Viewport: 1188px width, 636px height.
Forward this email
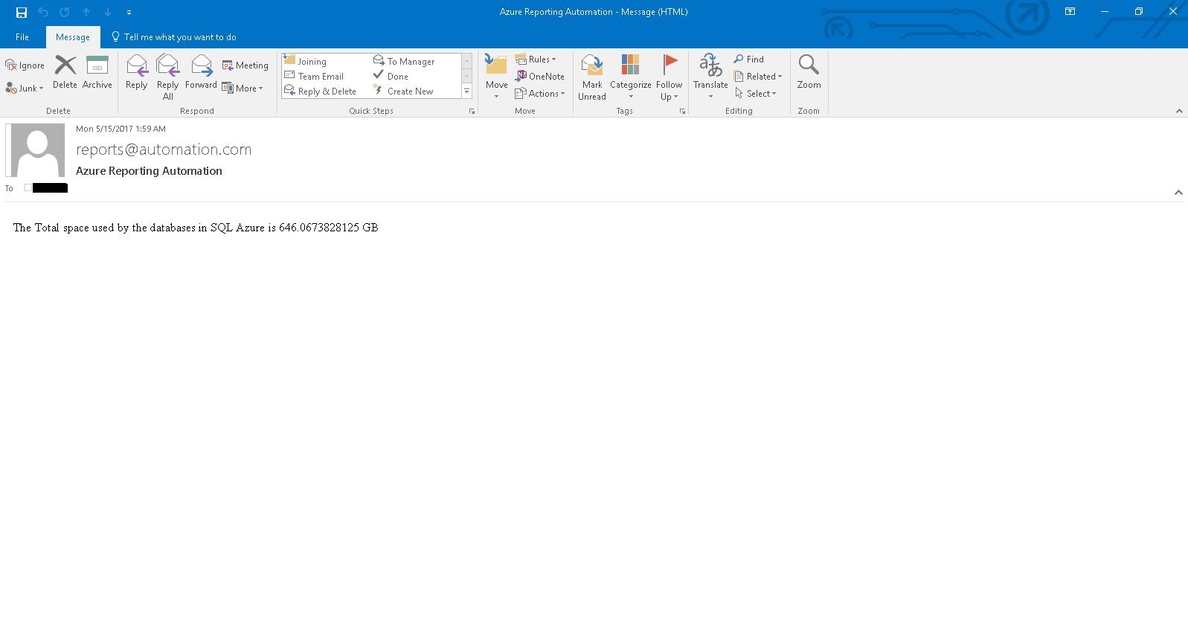click(201, 72)
